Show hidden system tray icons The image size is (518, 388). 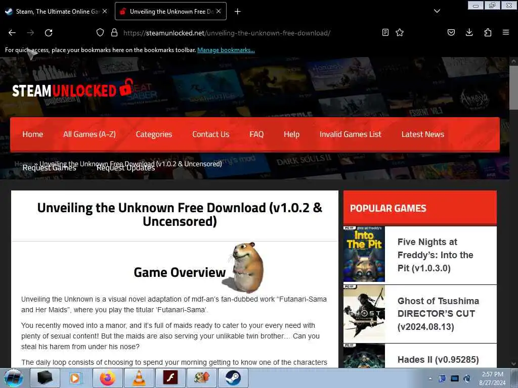tap(430, 378)
